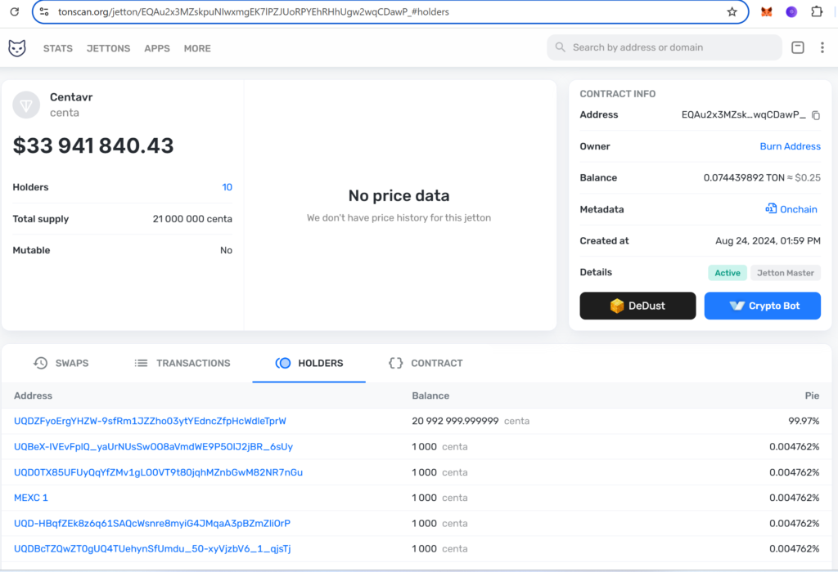Open holder address starting UQDZFyoErgYHZW
The image size is (838, 572).
coord(151,421)
